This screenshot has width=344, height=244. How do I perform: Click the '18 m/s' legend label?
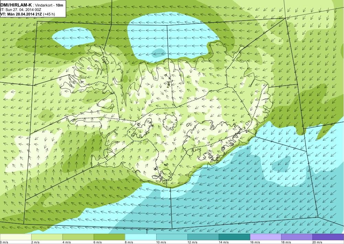click(286, 242)
